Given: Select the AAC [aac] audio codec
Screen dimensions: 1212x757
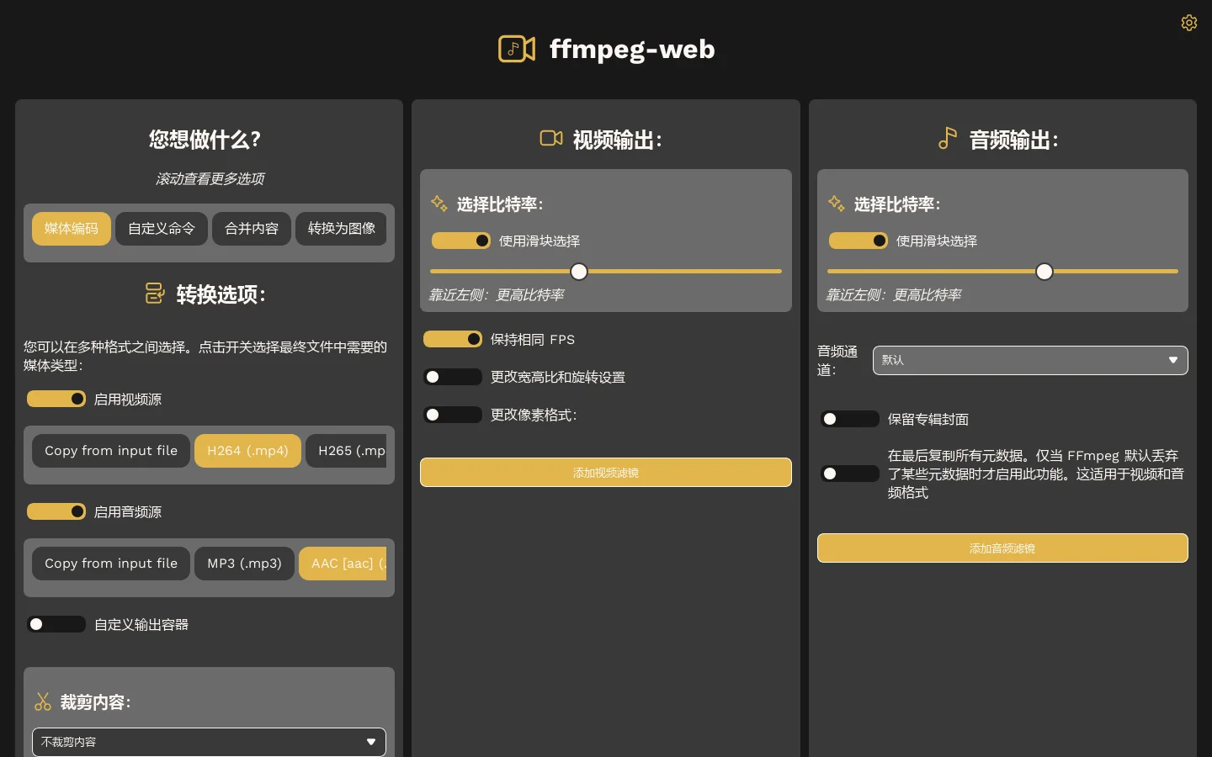Looking at the screenshot, I should pyautogui.click(x=343, y=564).
